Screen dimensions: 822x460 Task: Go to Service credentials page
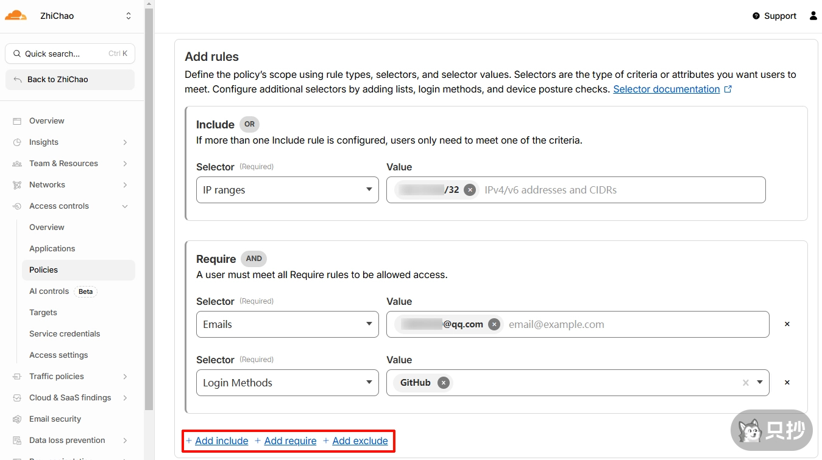click(65, 333)
